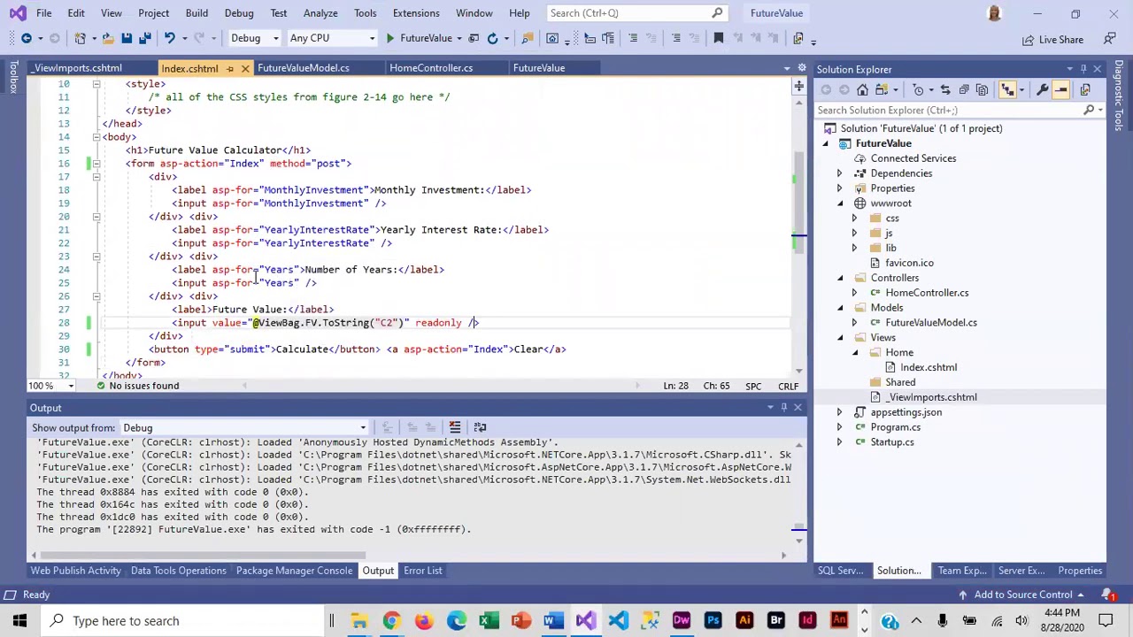Click the bookmark icon in the toolbar
Screen dimensions: 1133x637
point(718,38)
